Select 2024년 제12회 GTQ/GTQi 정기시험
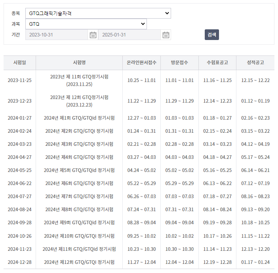 tap(79, 262)
